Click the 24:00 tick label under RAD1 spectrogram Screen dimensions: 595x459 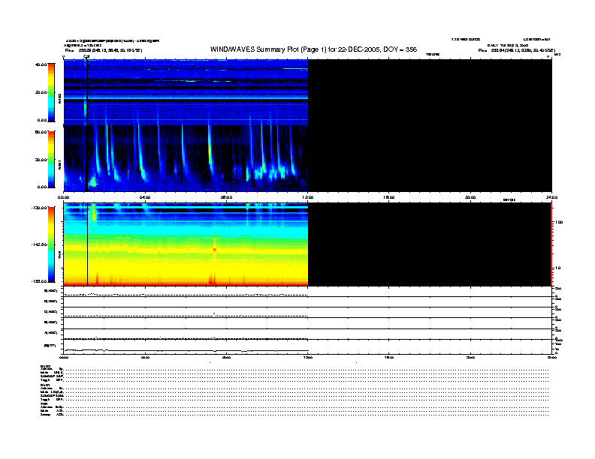pos(551,197)
